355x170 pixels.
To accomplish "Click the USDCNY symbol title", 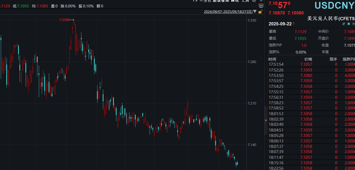I will point(334,5).
